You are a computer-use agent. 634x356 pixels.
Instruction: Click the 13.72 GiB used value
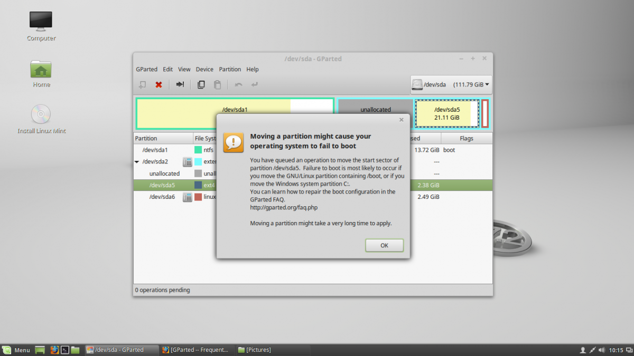coord(427,150)
